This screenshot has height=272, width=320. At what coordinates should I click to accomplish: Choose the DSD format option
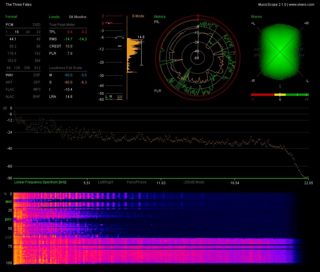tap(37, 25)
